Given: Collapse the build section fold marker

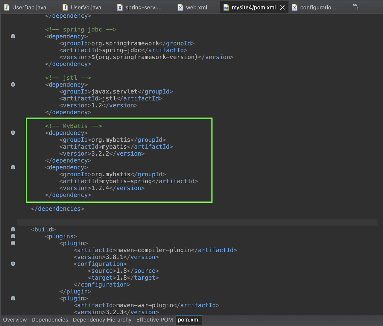Looking at the screenshot, I should click(x=13, y=229).
